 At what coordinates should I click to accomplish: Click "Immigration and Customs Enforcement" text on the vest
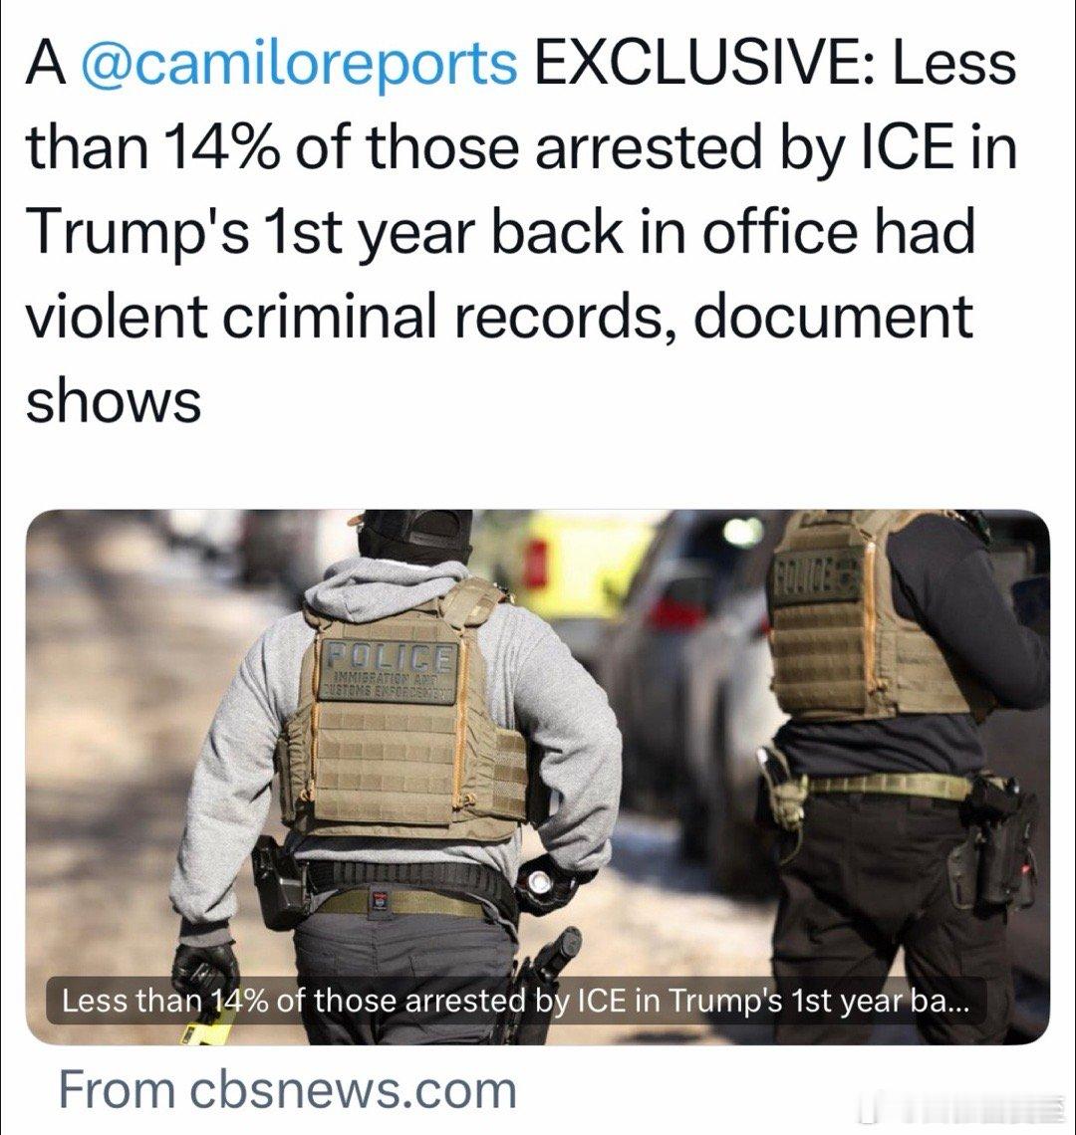pos(389,686)
